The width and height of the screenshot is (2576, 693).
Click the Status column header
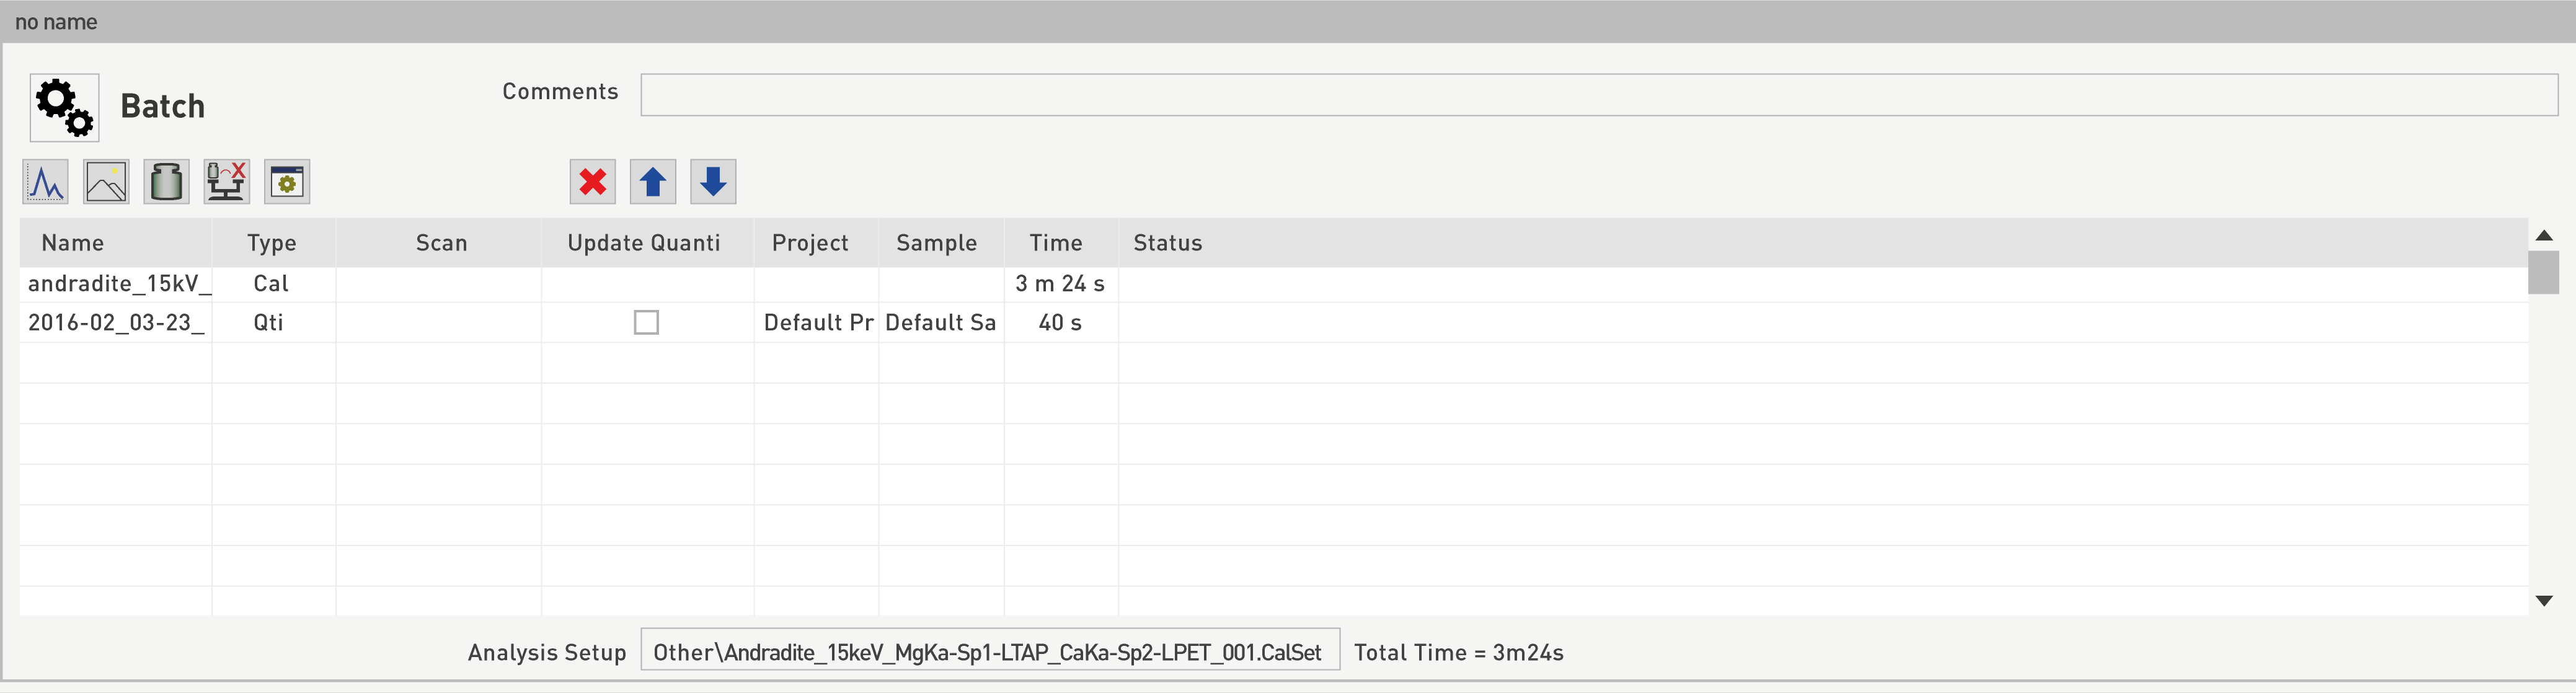coord(1167,243)
